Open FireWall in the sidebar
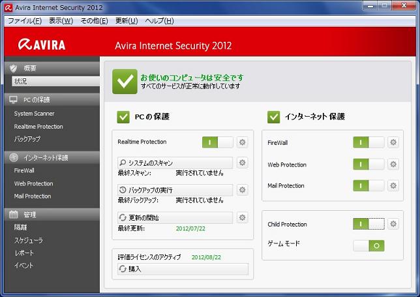Screen dimensions: 420x297 24,170
